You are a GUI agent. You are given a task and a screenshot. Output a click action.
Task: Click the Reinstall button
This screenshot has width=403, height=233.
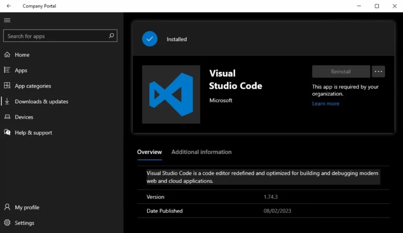pyautogui.click(x=341, y=72)
